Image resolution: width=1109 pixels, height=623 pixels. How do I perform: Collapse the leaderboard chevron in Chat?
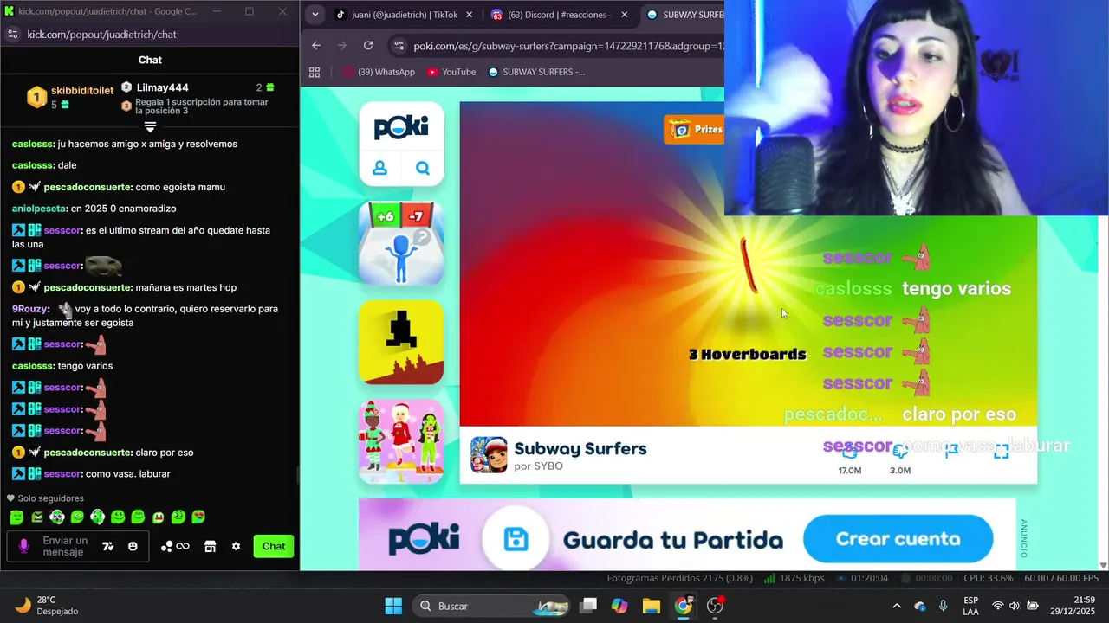click(x=150, y=126)
